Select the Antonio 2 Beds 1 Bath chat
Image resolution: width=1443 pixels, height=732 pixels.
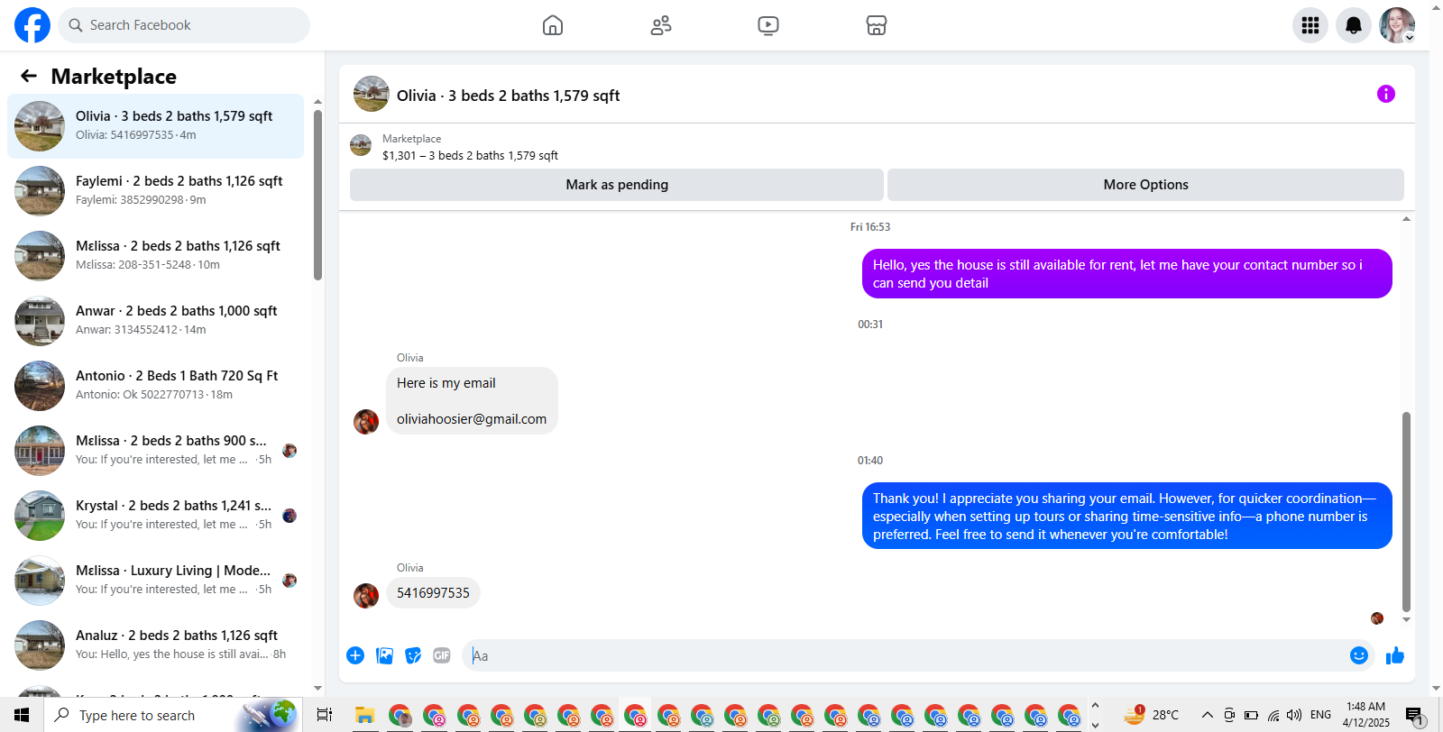coord(155,386)
